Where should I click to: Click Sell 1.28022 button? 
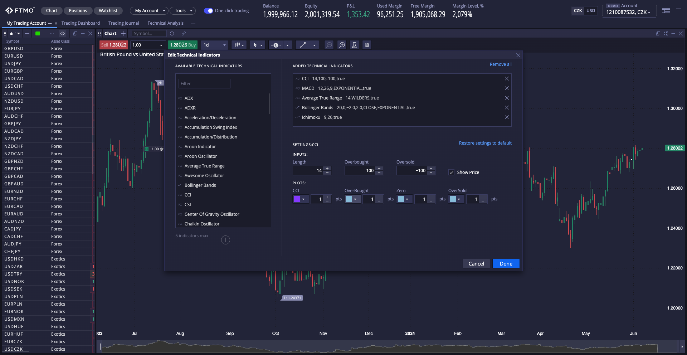coord(114,45)
